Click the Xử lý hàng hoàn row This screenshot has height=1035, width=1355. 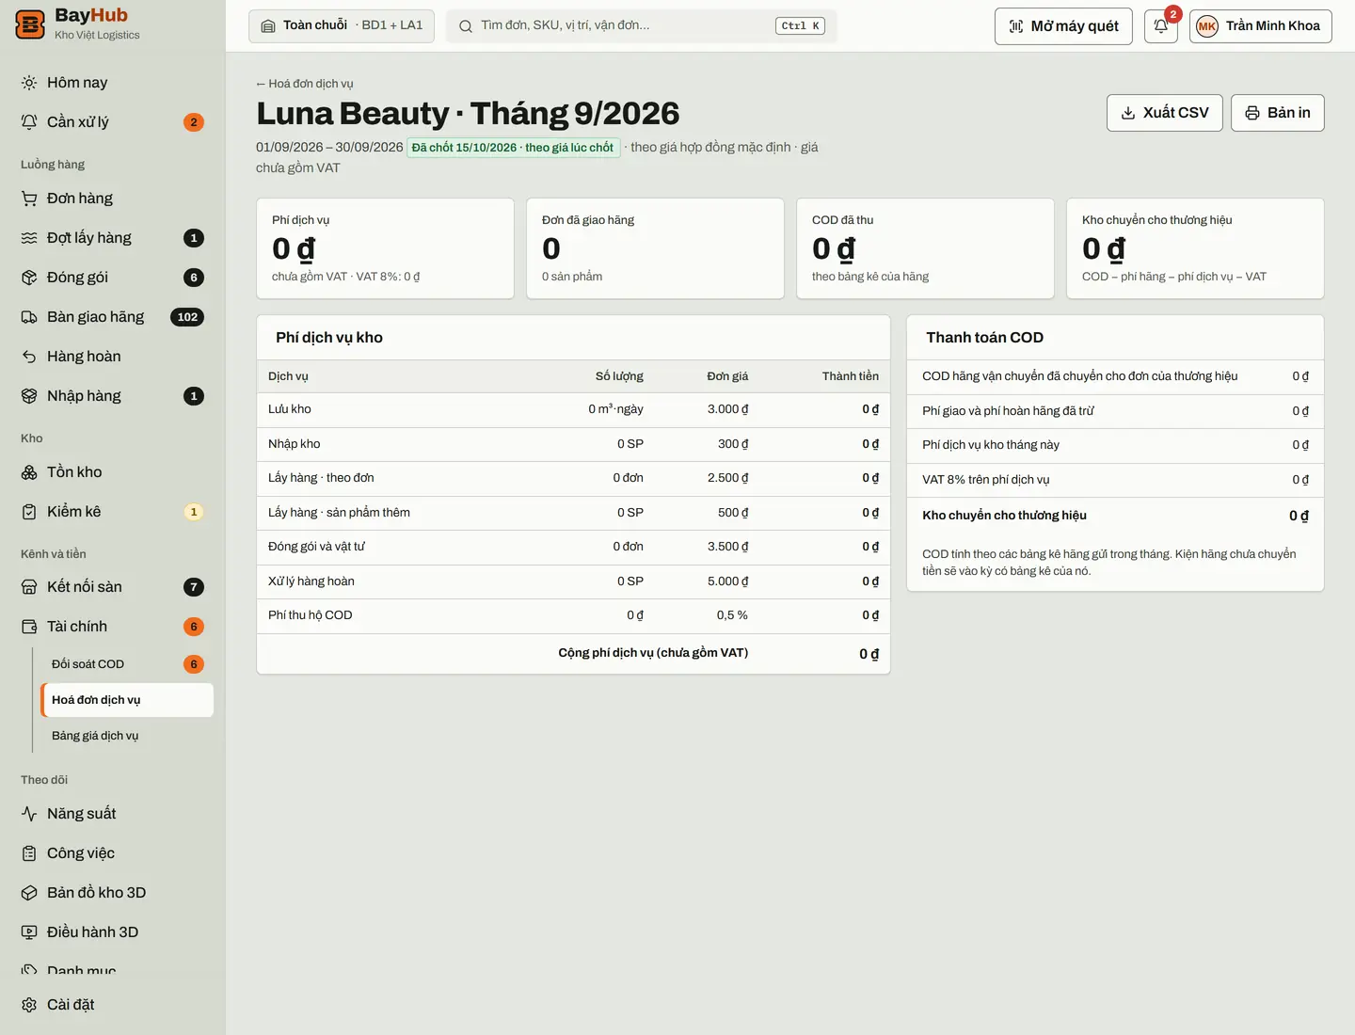click(x=573, y=581)
